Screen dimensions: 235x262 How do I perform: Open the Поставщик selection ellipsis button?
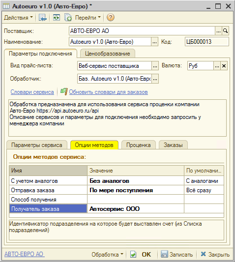[x=218, y=31]
